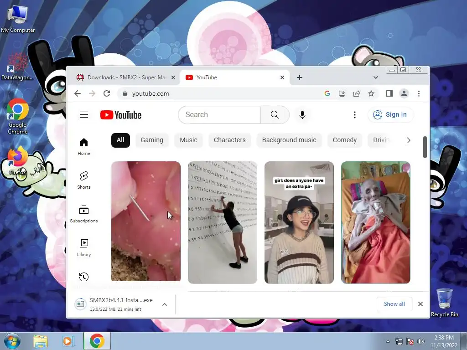The image size is (467, 350).
Task: Expand SMBX2b4.4.1 download options chevron
Action: (165, 304)
